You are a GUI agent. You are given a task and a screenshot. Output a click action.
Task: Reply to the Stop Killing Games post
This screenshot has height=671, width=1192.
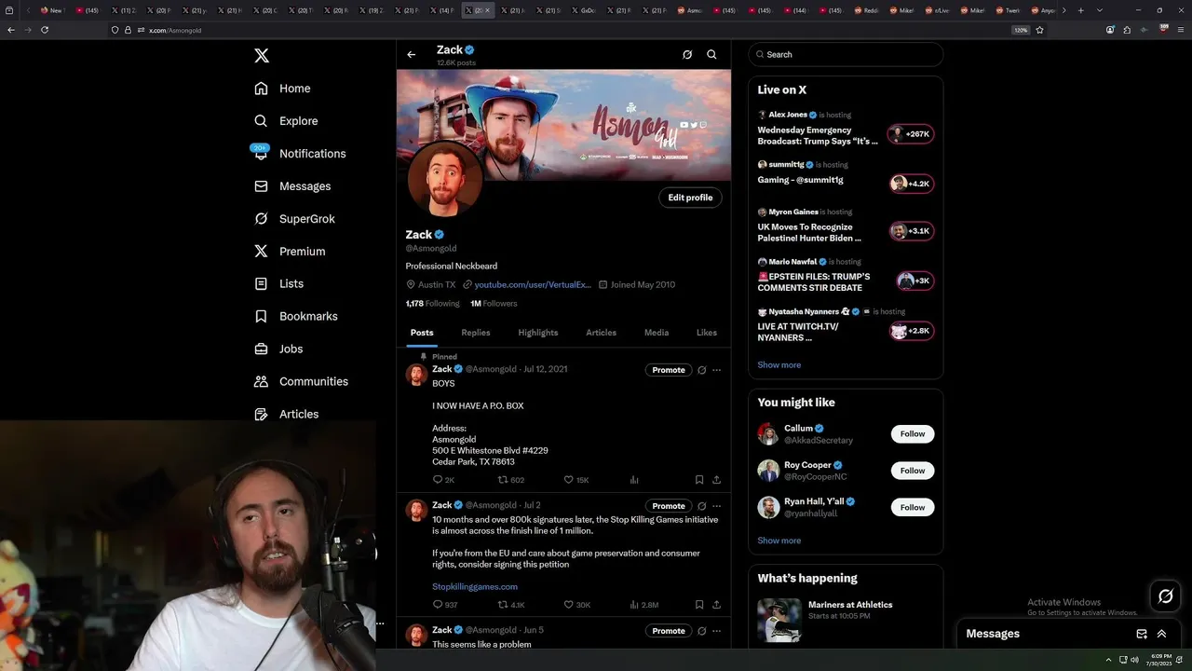(x=445, y=605)
